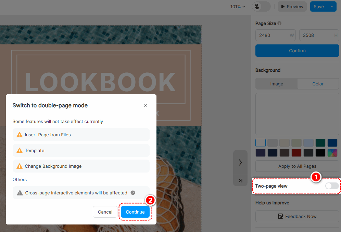Click the Page Size info icon
Screen dimensions: 341x232
tap(279, 23)
